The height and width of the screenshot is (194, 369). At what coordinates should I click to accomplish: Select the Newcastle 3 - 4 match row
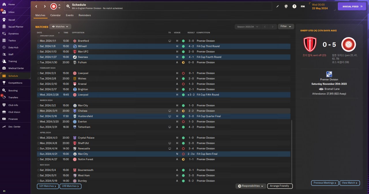point(163,148)
